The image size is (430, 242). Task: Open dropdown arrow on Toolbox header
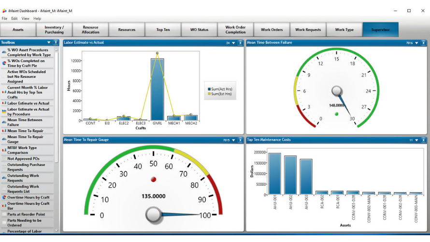pyautogui.click(x=49, y=43)
